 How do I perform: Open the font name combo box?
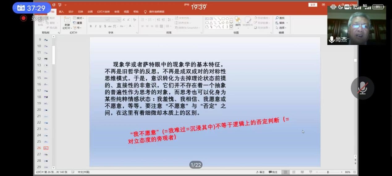(99, 20)
